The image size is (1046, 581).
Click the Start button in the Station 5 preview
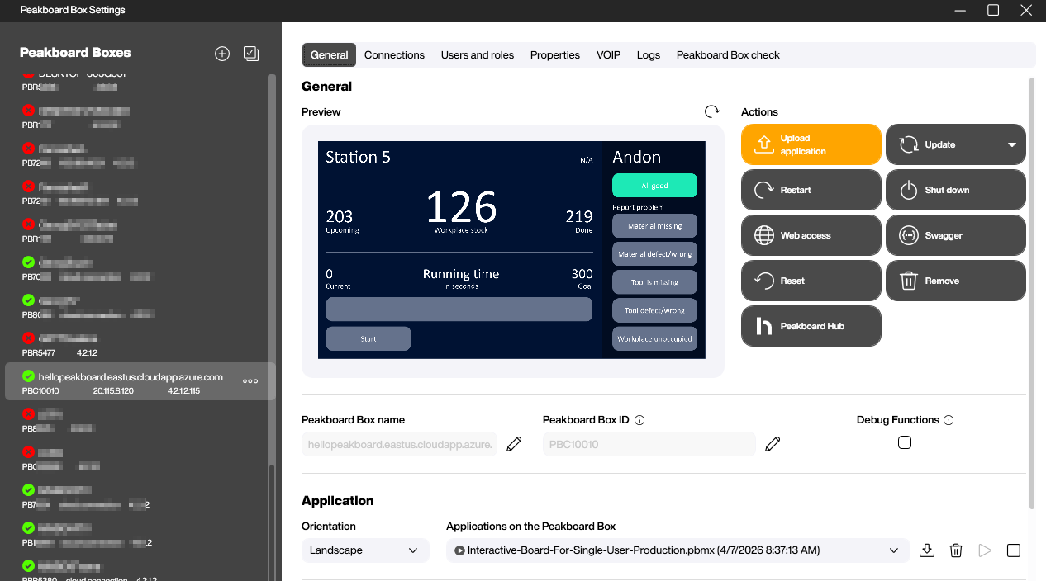(368, 338)
